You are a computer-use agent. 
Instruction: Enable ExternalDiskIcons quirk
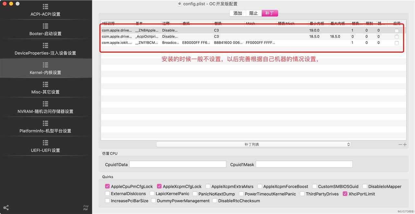[107, 194]
